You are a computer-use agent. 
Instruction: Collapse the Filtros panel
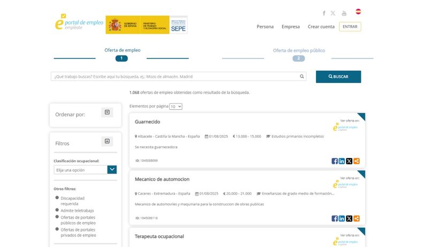tap(107, 141)
